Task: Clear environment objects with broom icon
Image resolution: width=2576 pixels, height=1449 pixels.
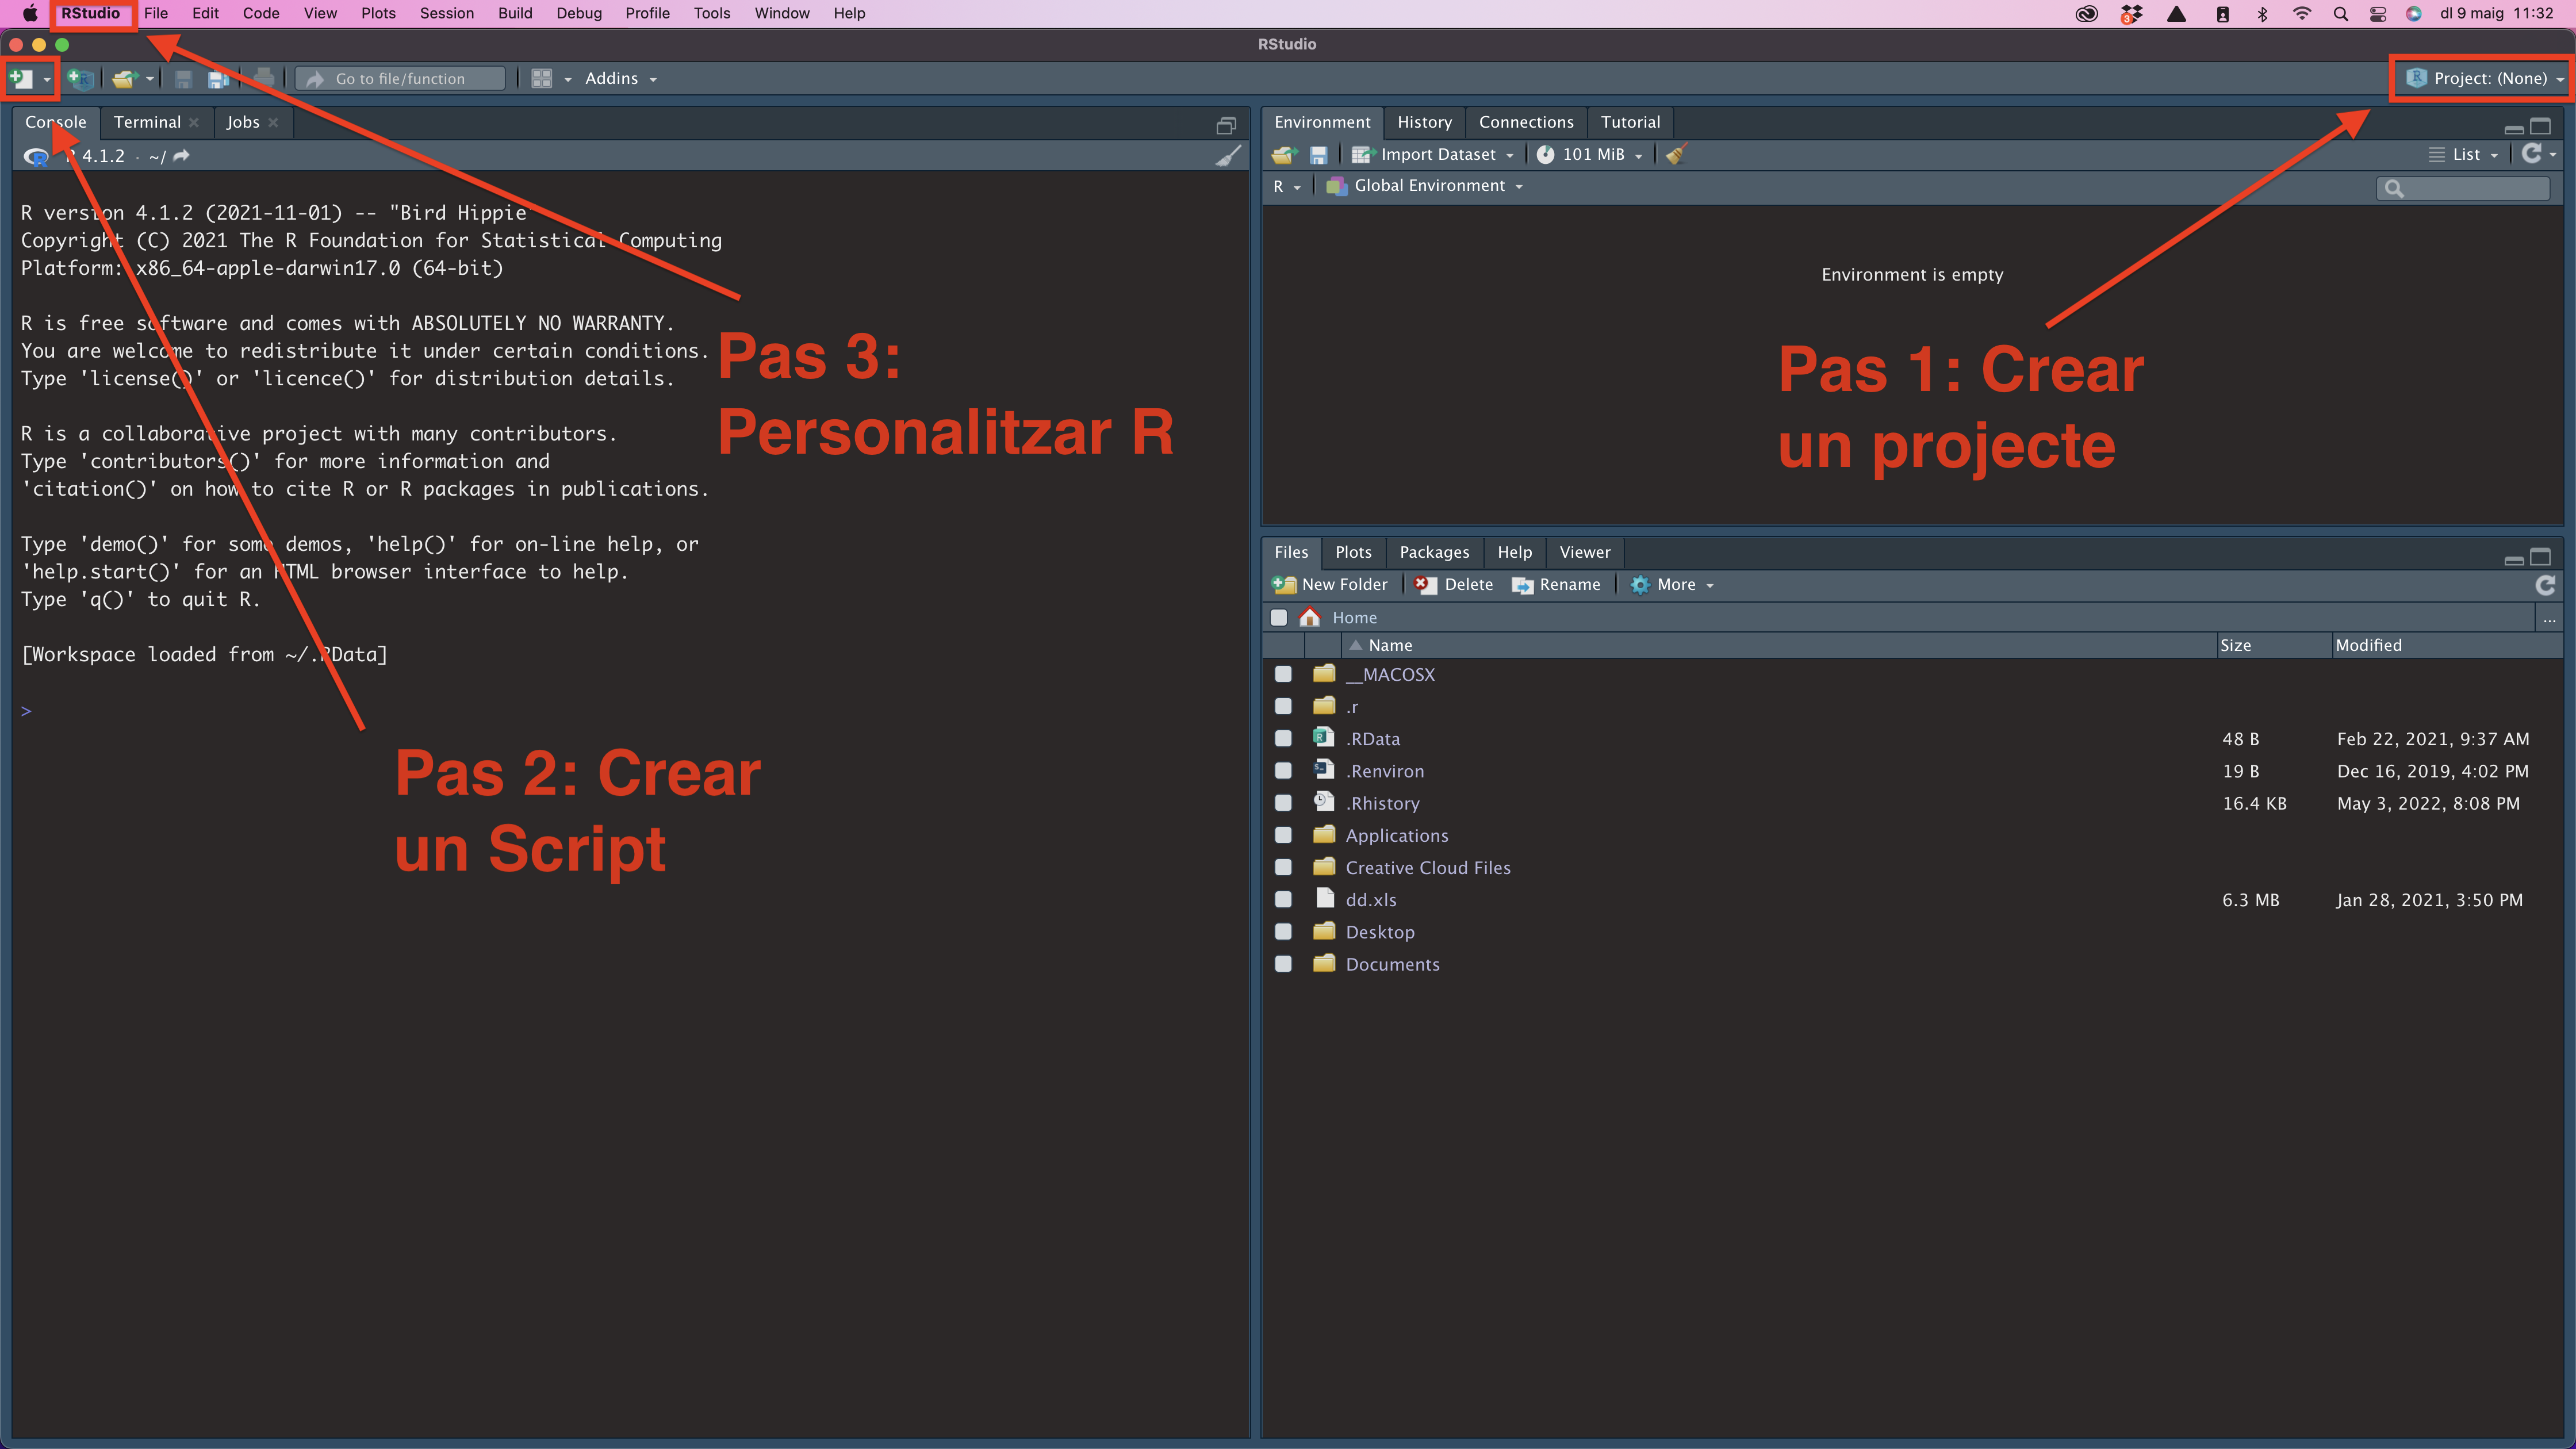Action: coord(1677,154)
